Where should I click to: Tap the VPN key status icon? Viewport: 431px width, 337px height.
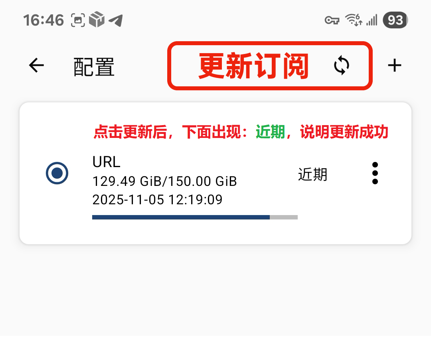(x=332, y=20)
